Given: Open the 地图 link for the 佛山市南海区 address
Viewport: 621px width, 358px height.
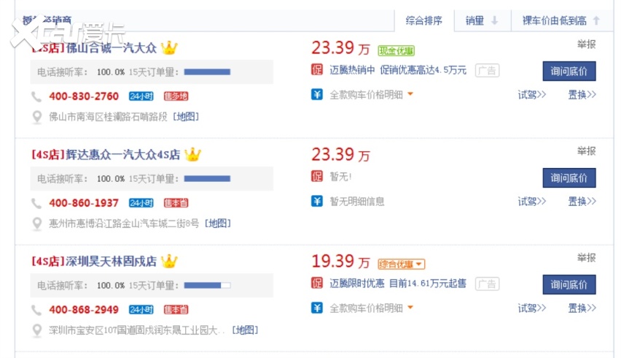Looking at the screenshot, I should [x=186, y=116].
